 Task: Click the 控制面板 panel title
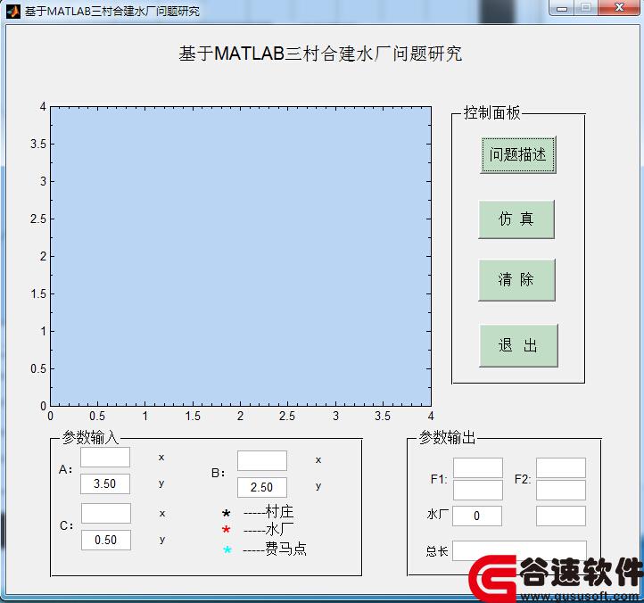(491, 112)
